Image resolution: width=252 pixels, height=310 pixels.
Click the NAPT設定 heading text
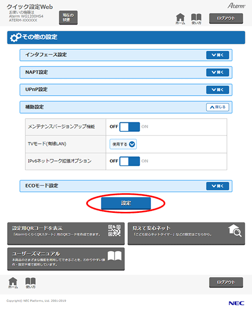click(x=36, y=72)
